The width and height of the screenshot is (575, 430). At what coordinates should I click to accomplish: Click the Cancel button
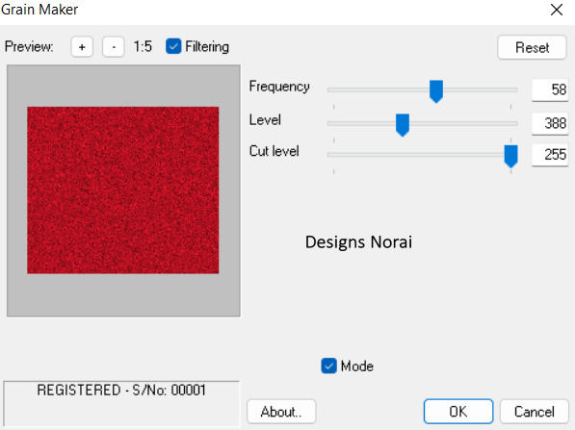coord(534,412)
